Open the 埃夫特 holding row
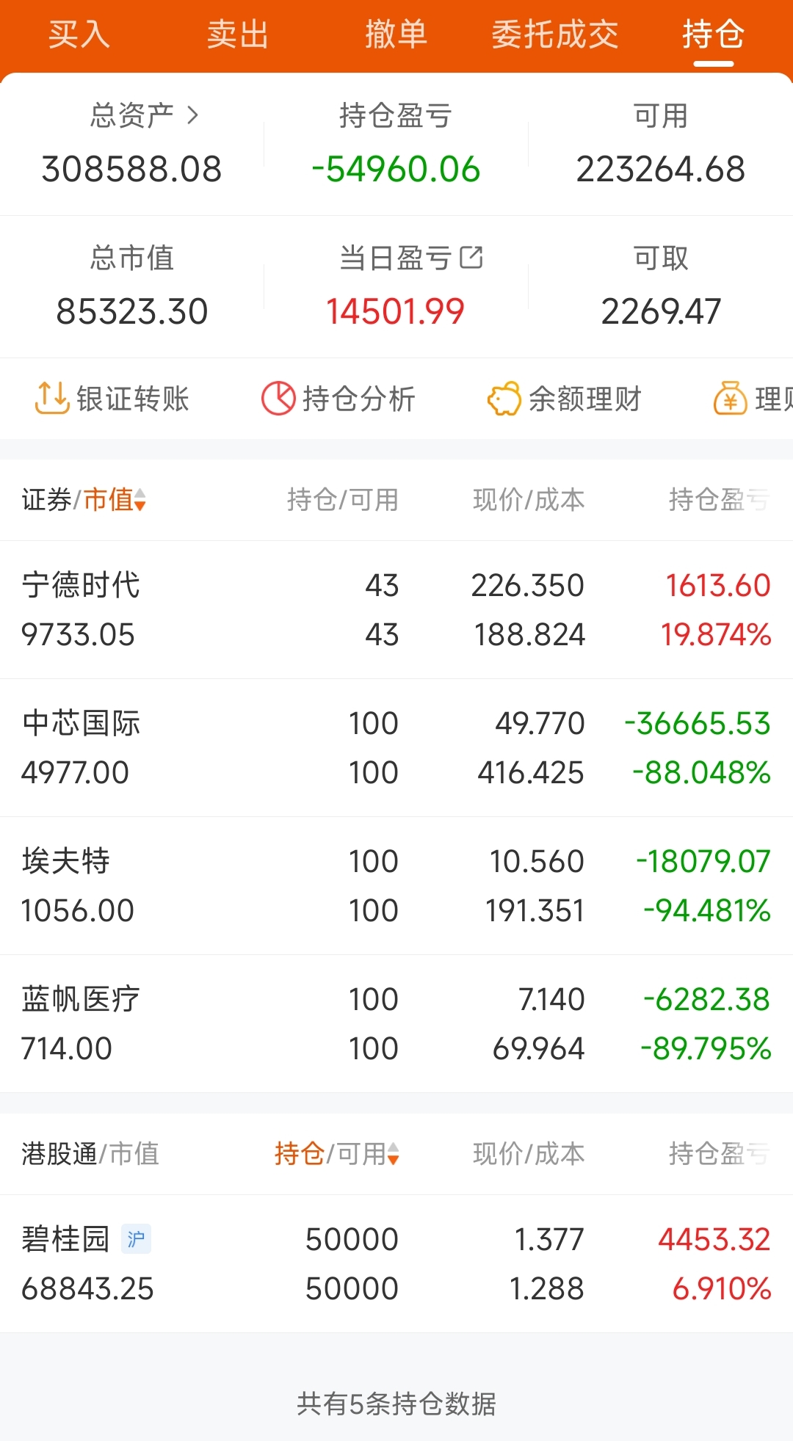The width and height of the screenshot is (793, 1441). [396, 886]
